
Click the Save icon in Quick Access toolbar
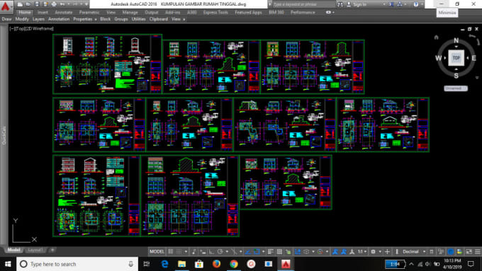(x=37, y=4)
